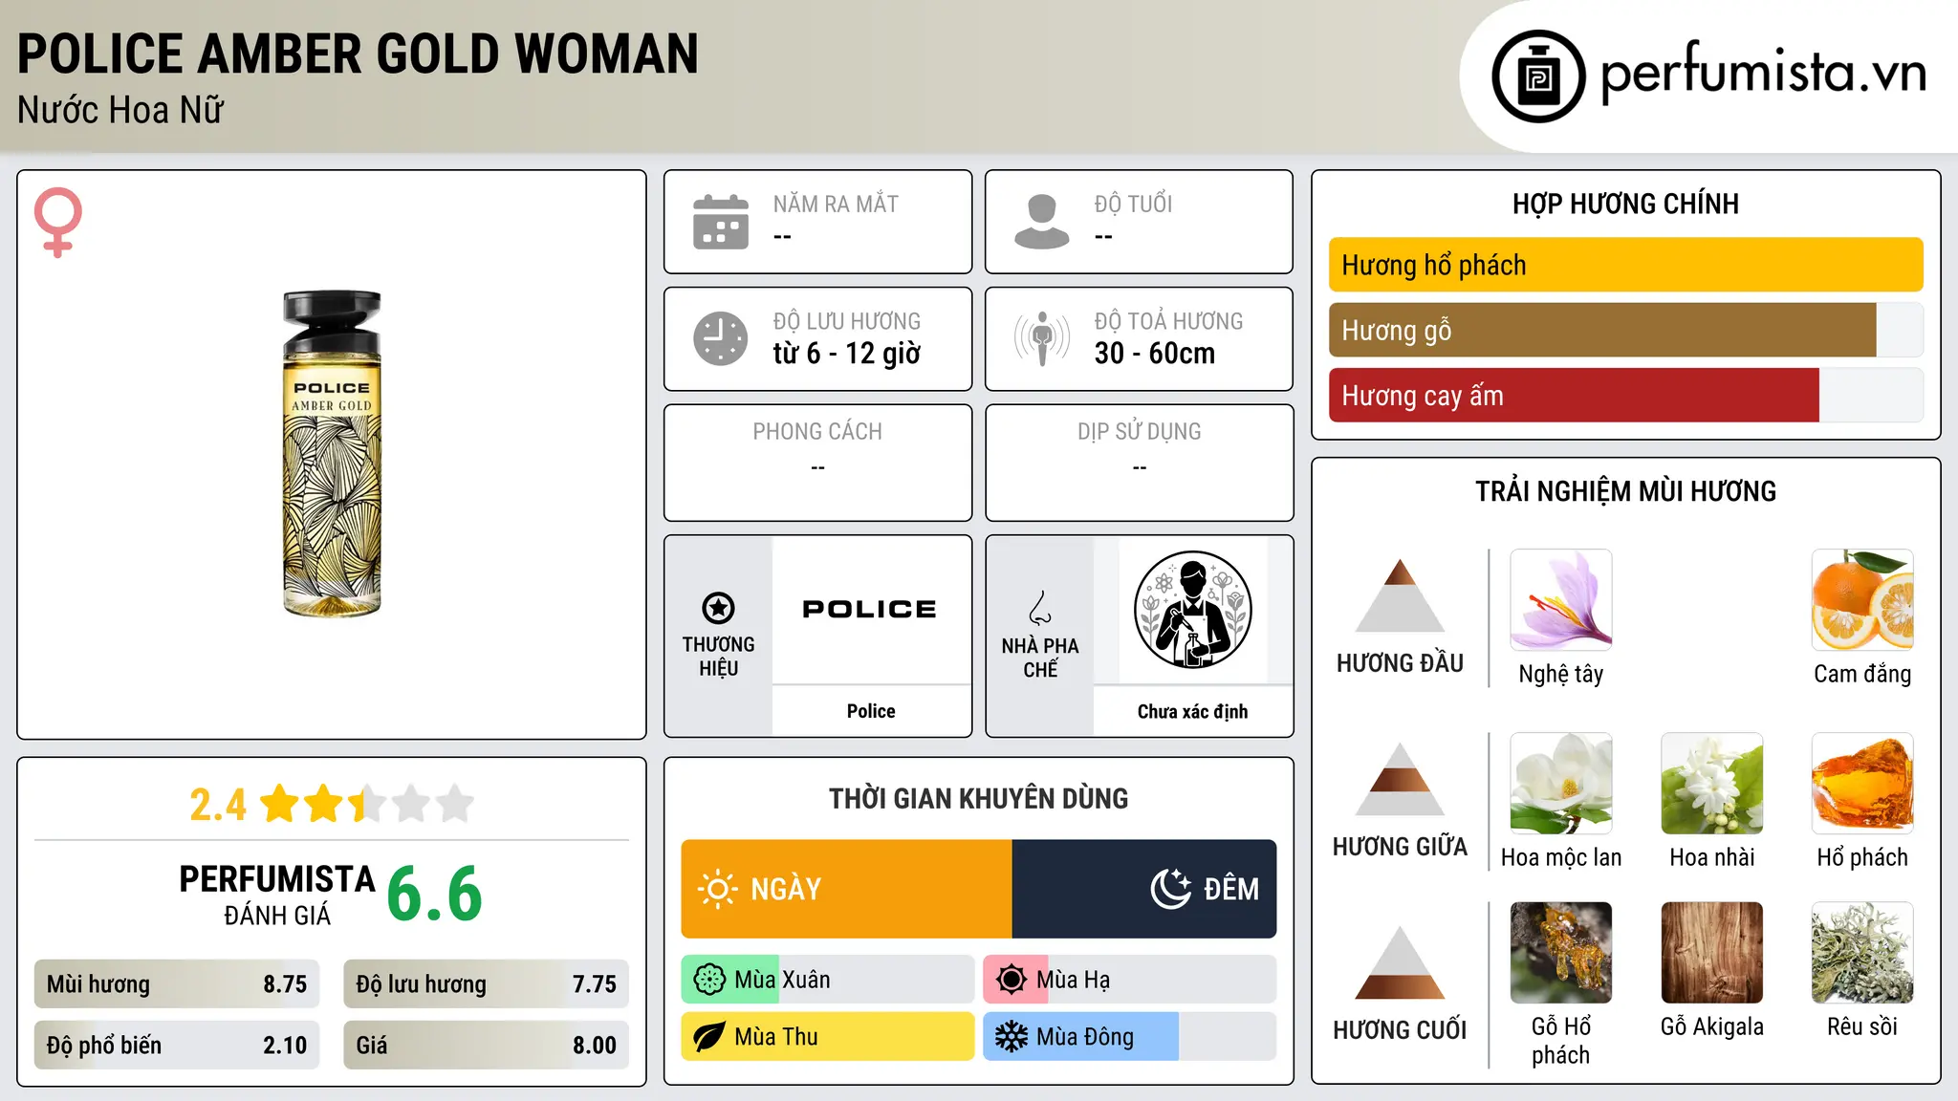Click the green 6.6 Perfumista score

click(x=434, y=894)
